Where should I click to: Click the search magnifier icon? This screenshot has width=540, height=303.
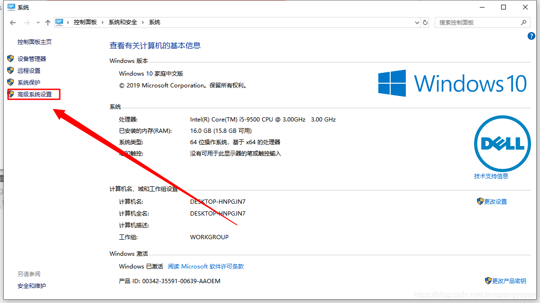[x=523, y=23]
